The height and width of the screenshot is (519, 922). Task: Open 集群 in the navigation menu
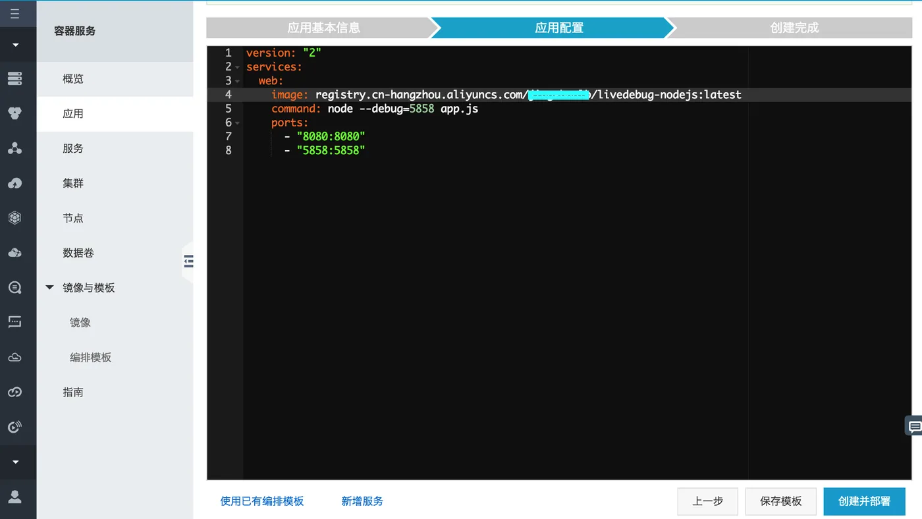[72, 182]
